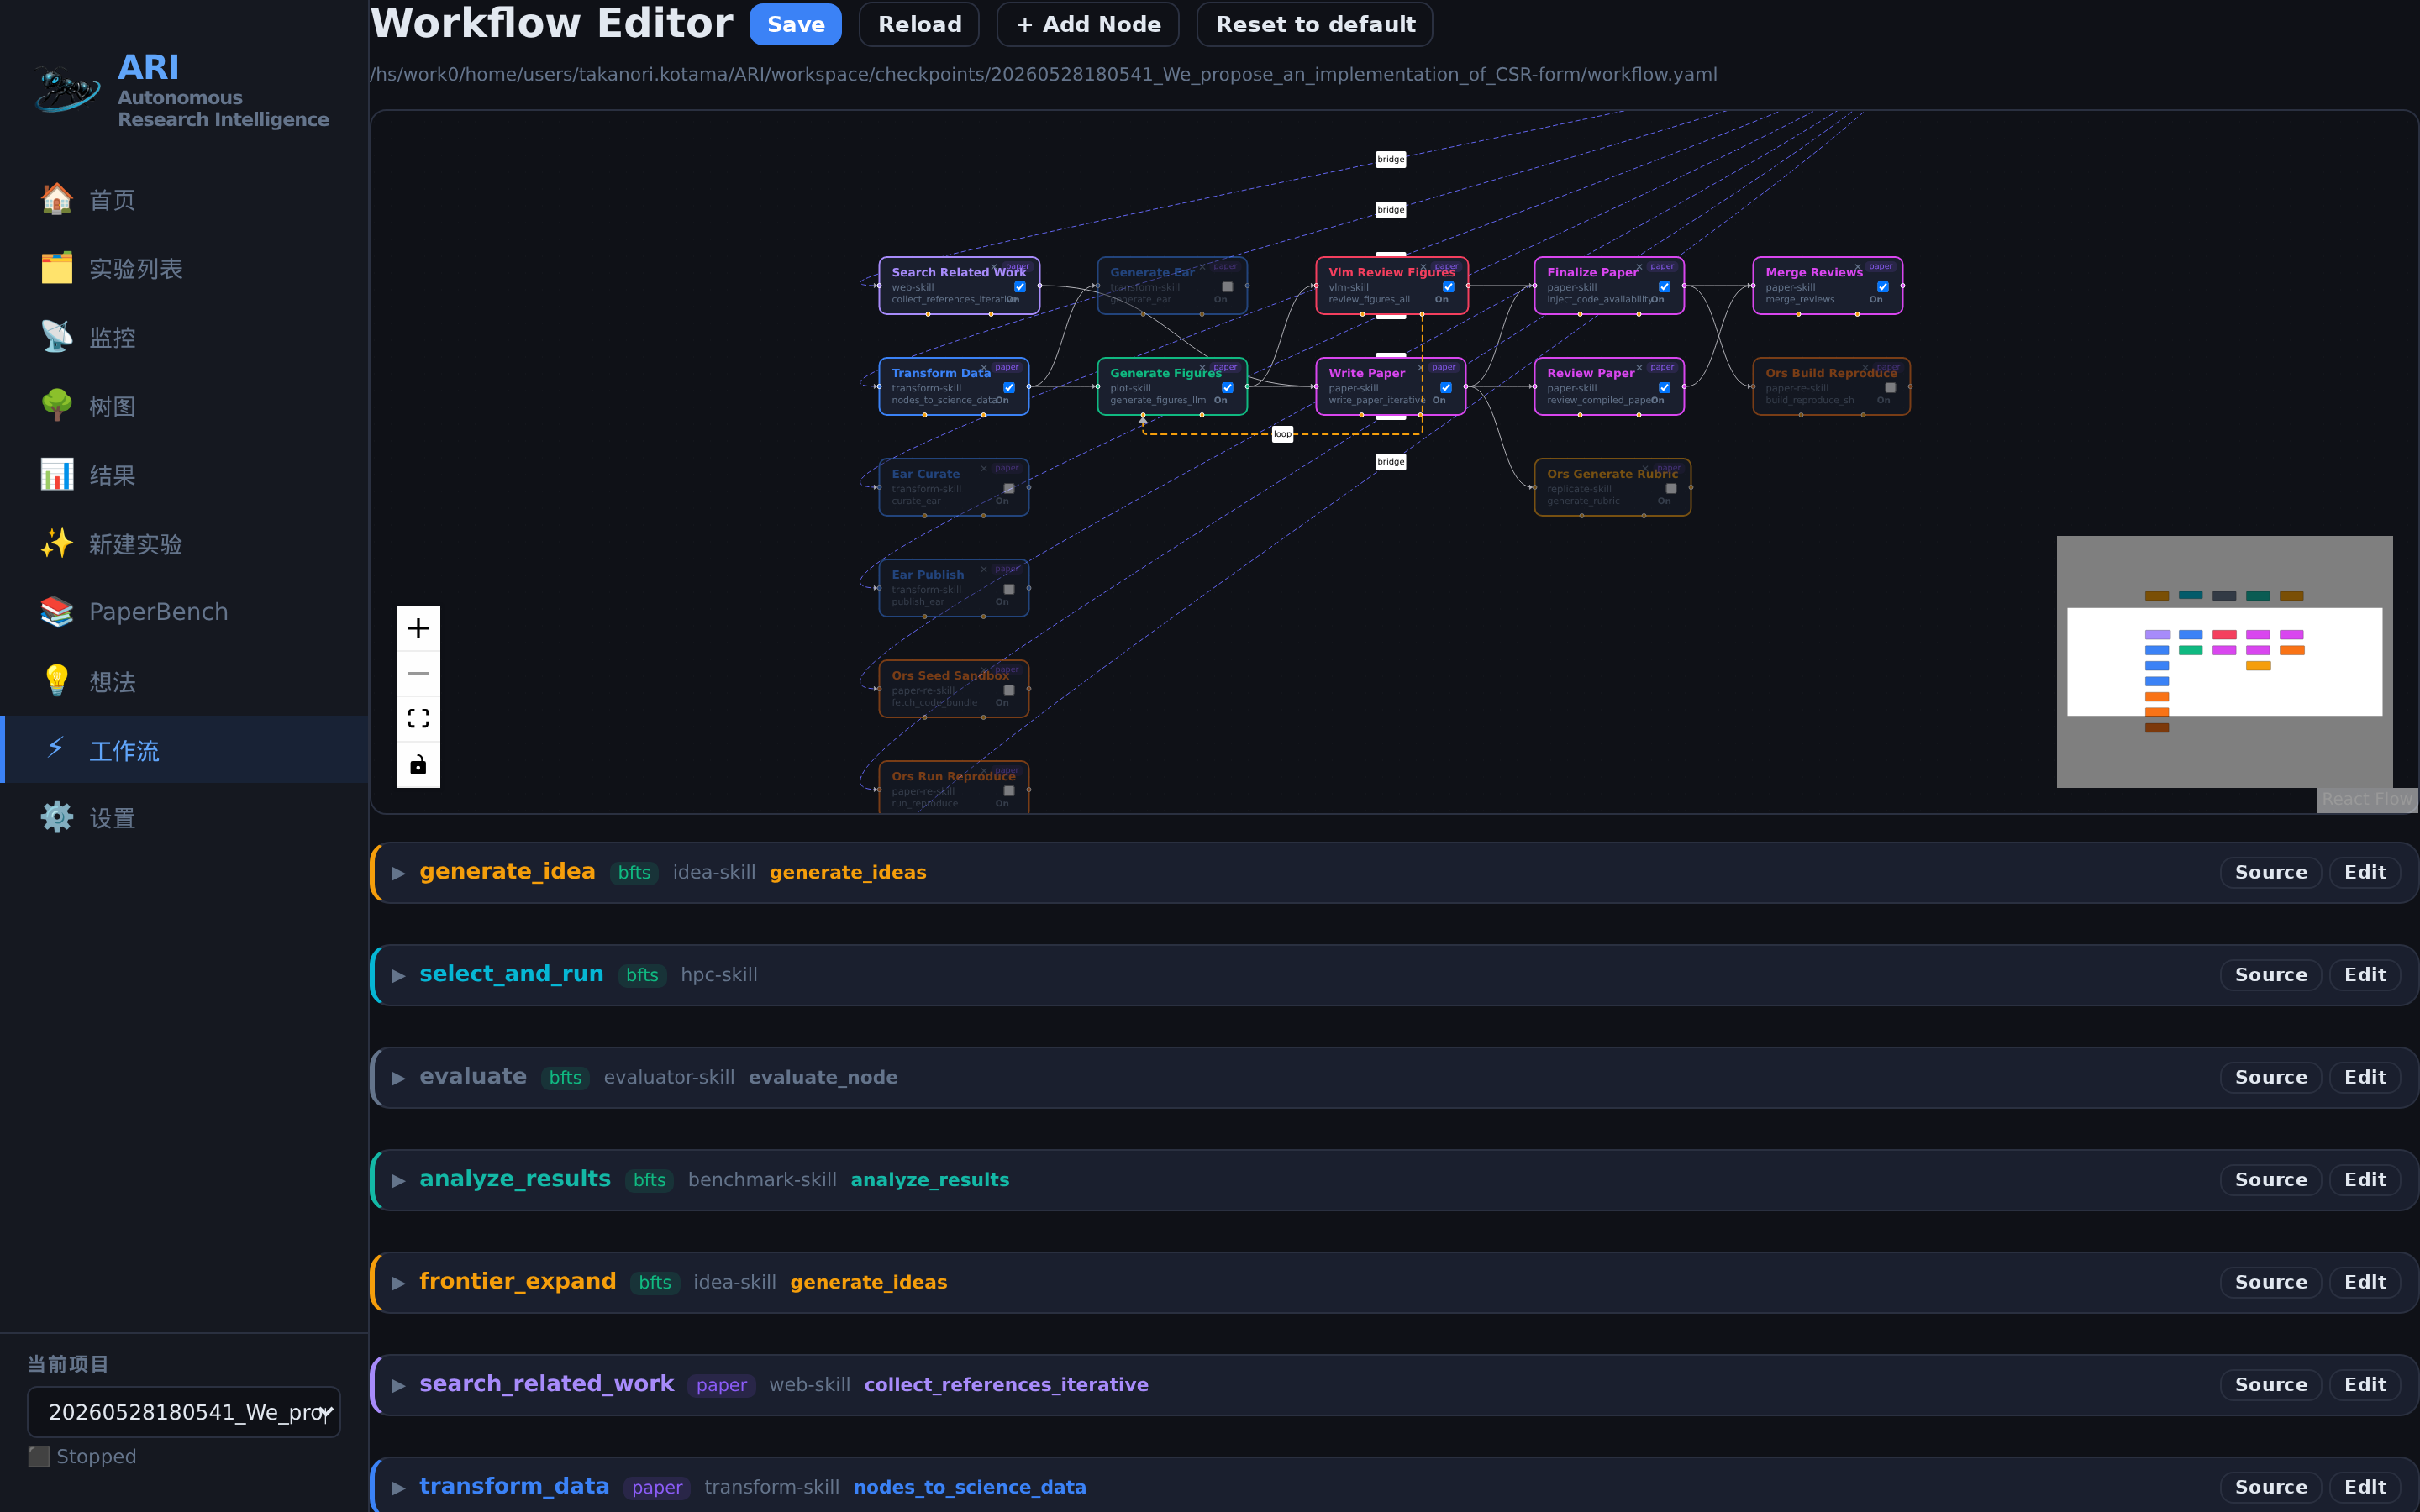Open the experiment list 实验列表
Screen dimensions: 2420x1512
click(x=185, y=269)
